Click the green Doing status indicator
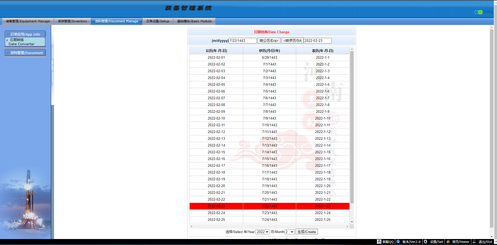 [x=480, y=12]
